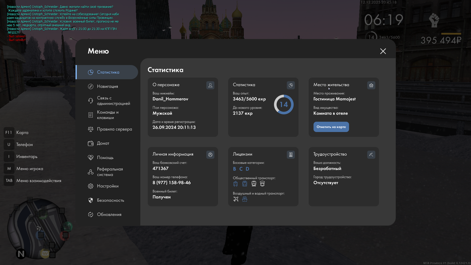Click the tools icon on Трудоустройство card
471x265 pixels.
[371, 155]
